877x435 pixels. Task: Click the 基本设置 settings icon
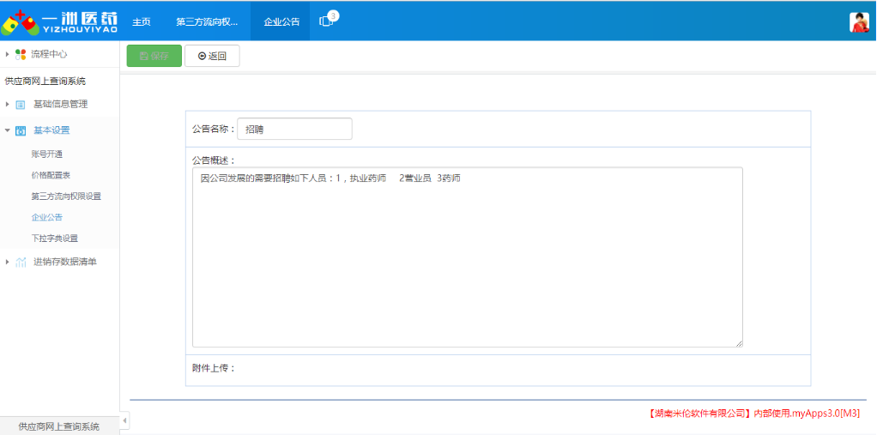tap(21, 131)
